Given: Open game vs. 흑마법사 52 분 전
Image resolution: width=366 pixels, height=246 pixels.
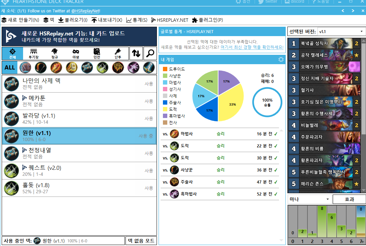Looking at the screenshot, I should point(220,194).
